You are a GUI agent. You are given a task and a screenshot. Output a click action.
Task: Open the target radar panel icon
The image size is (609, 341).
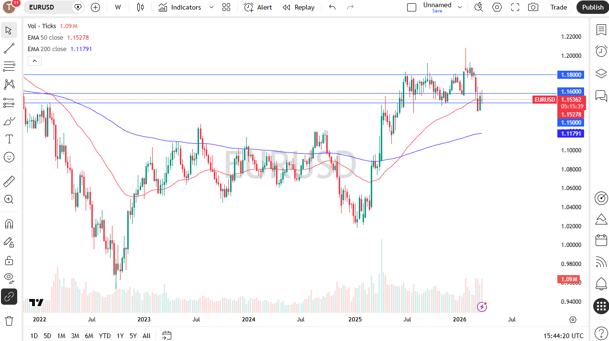click(601, 198)
